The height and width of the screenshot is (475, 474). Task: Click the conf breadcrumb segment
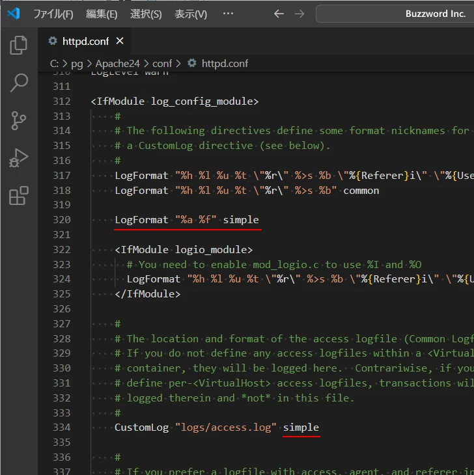162,63
